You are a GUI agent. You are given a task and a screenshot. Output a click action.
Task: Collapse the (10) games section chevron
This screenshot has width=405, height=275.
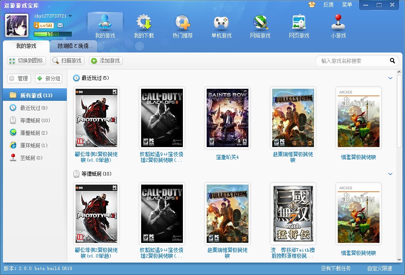[390, 174]
